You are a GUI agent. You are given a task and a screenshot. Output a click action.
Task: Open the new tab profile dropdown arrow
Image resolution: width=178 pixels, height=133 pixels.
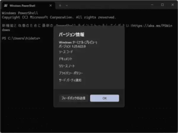[x=67, y=5]
